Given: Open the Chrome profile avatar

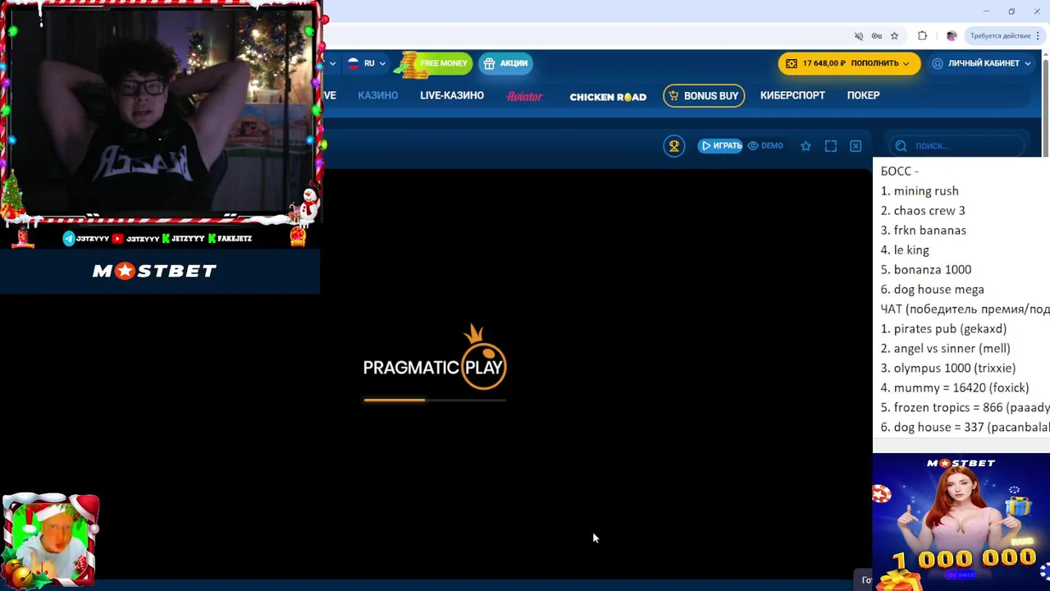Looking at the screenshot, I should click(952, 36).
